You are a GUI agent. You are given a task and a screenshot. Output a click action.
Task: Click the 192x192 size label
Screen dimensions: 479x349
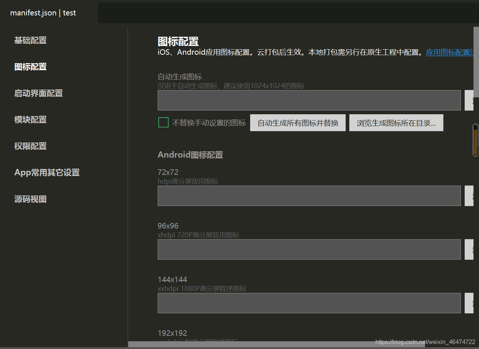click(x=172, y=333)
